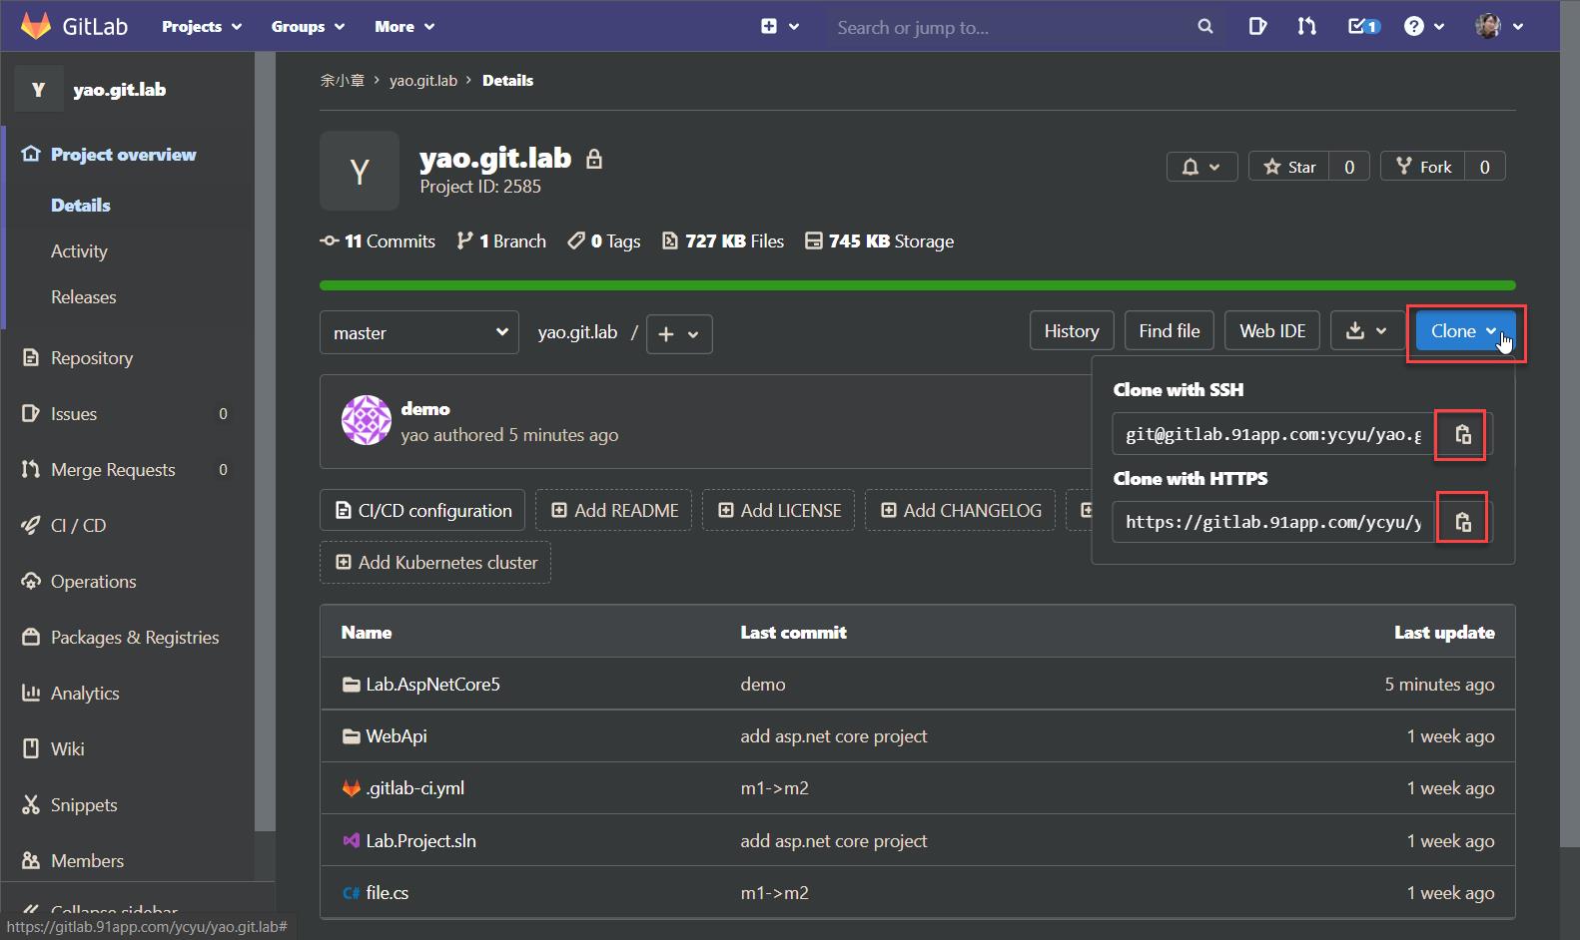View 11 Commits
This screenshot has width=1580, height=940.
tap(378, 241)
